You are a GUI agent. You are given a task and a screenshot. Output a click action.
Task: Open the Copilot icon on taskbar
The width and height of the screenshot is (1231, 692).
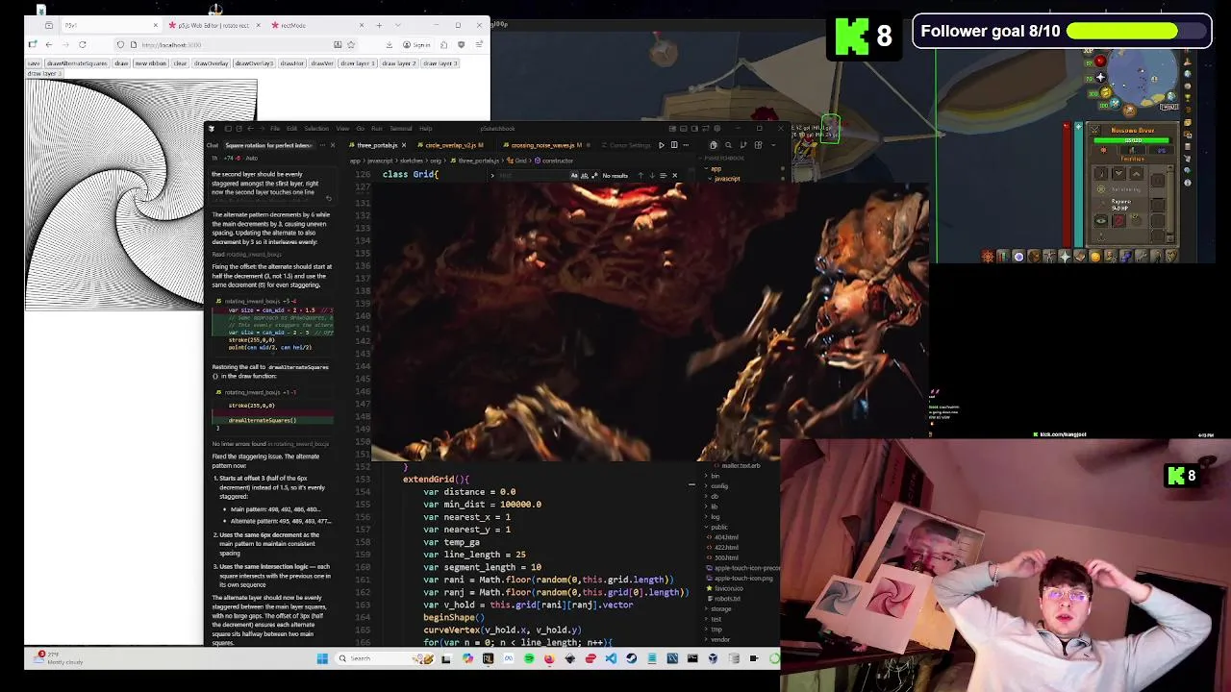point(467,658)
